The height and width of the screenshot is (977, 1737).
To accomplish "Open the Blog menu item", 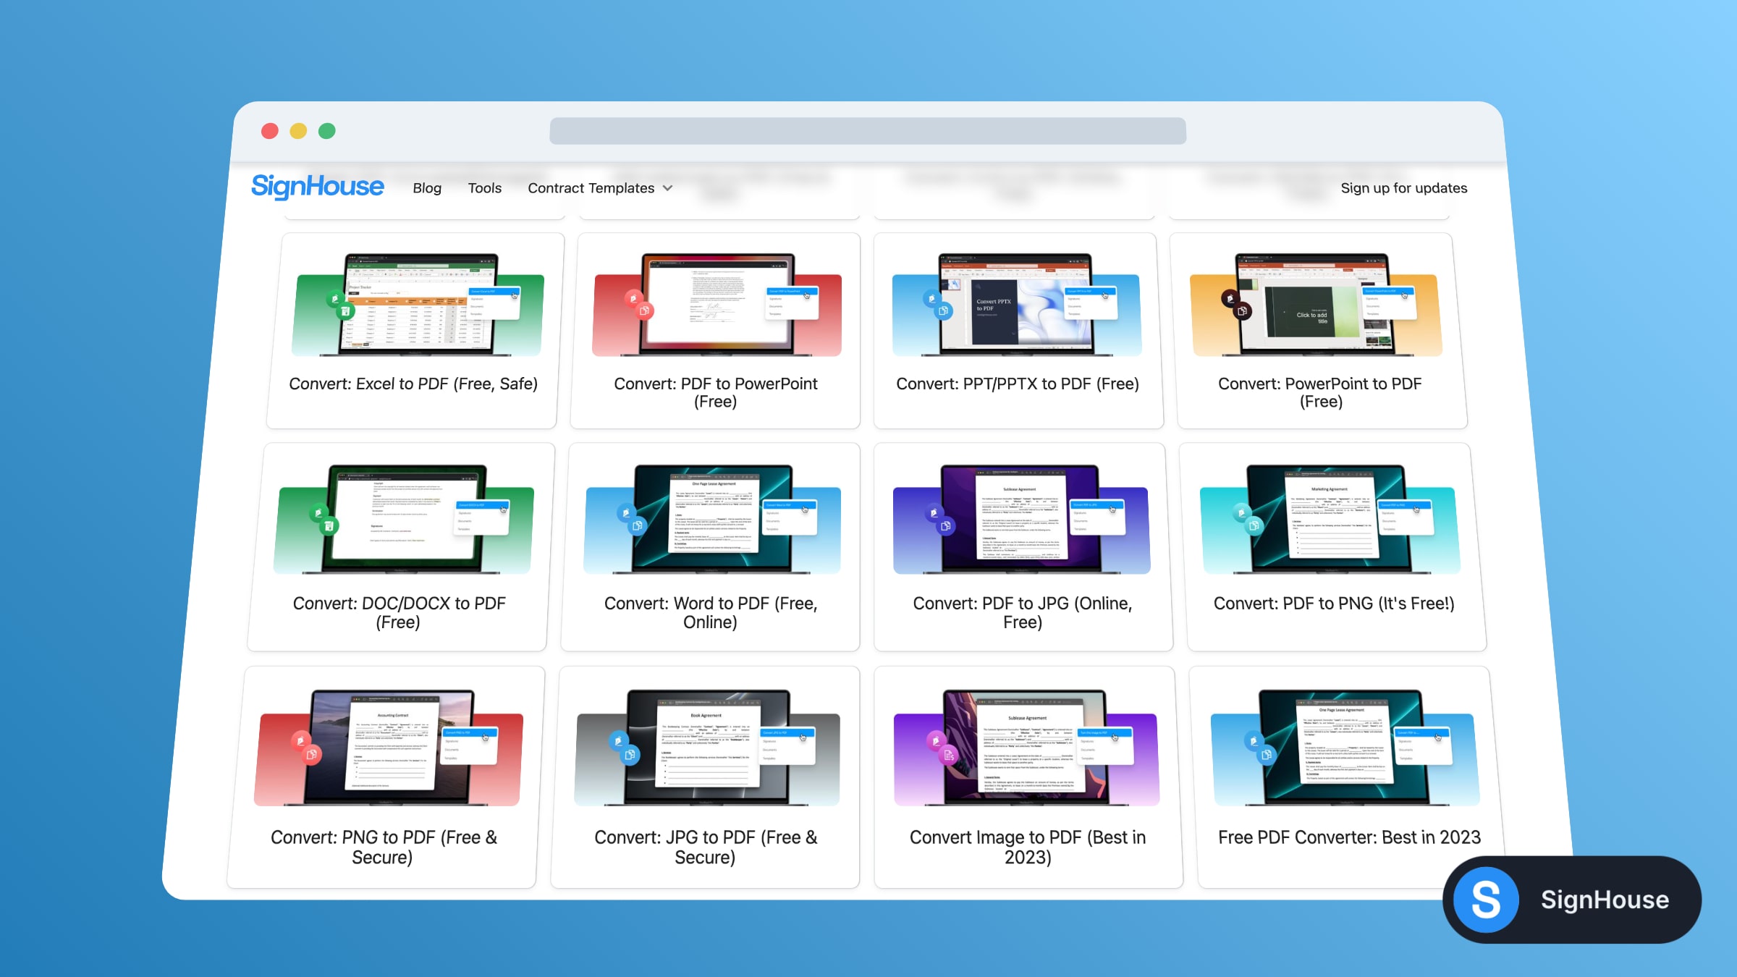I will pos(427,187).
